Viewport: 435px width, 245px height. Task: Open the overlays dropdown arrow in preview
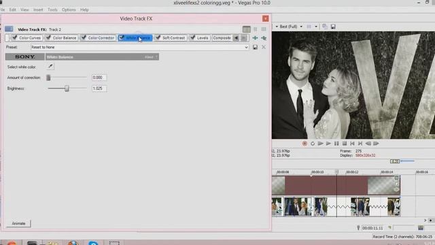[x=316, y=27]
